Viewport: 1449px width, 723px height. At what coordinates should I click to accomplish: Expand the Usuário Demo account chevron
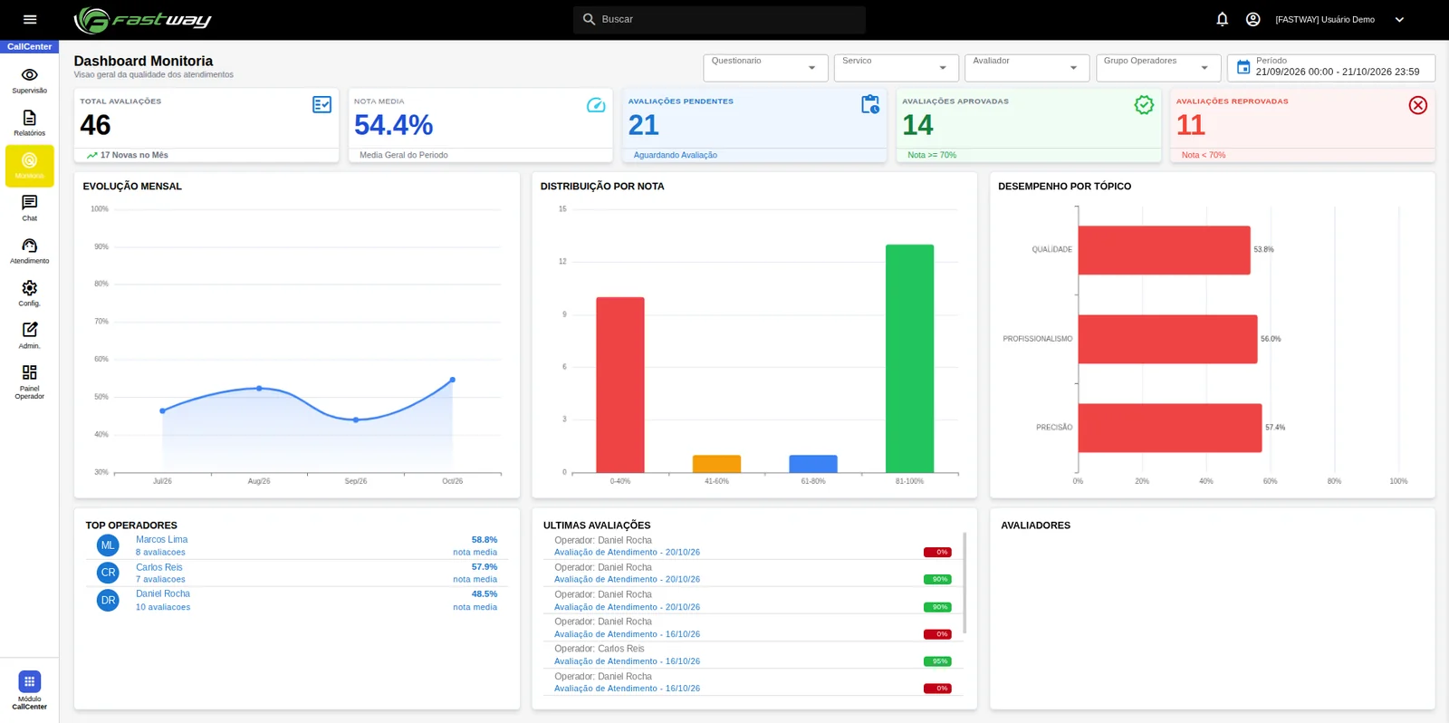pyautogui.click(x=1399, y=19)
